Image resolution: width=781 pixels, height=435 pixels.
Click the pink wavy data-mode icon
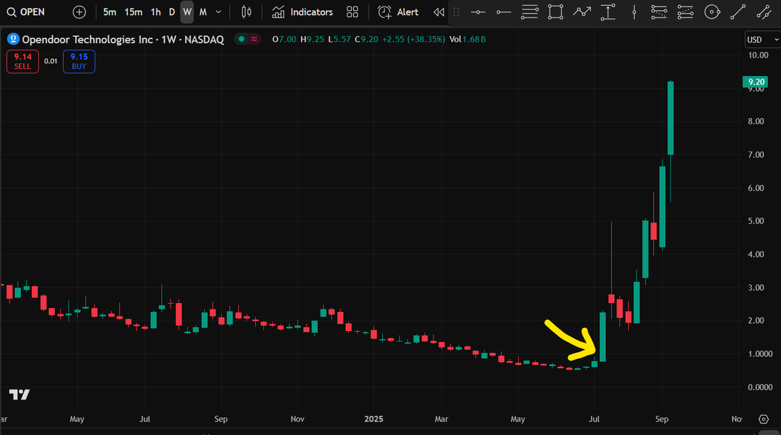[254, 40]
